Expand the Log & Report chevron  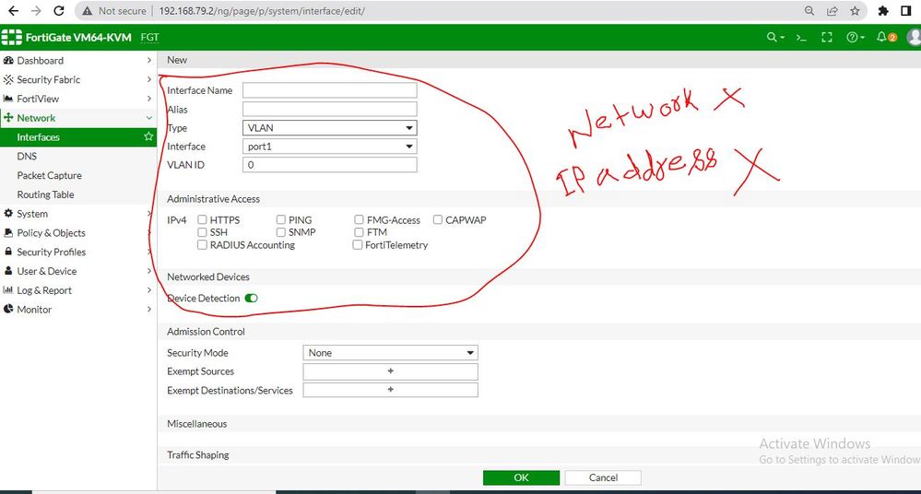[x=148, y=290]
